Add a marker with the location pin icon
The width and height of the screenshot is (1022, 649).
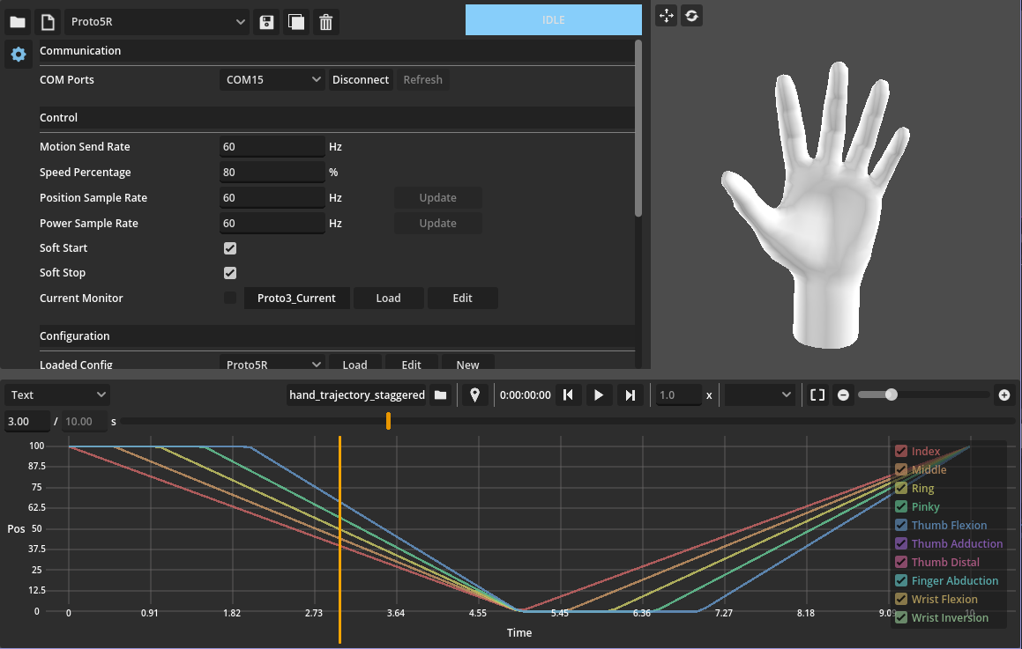point(474,395)
